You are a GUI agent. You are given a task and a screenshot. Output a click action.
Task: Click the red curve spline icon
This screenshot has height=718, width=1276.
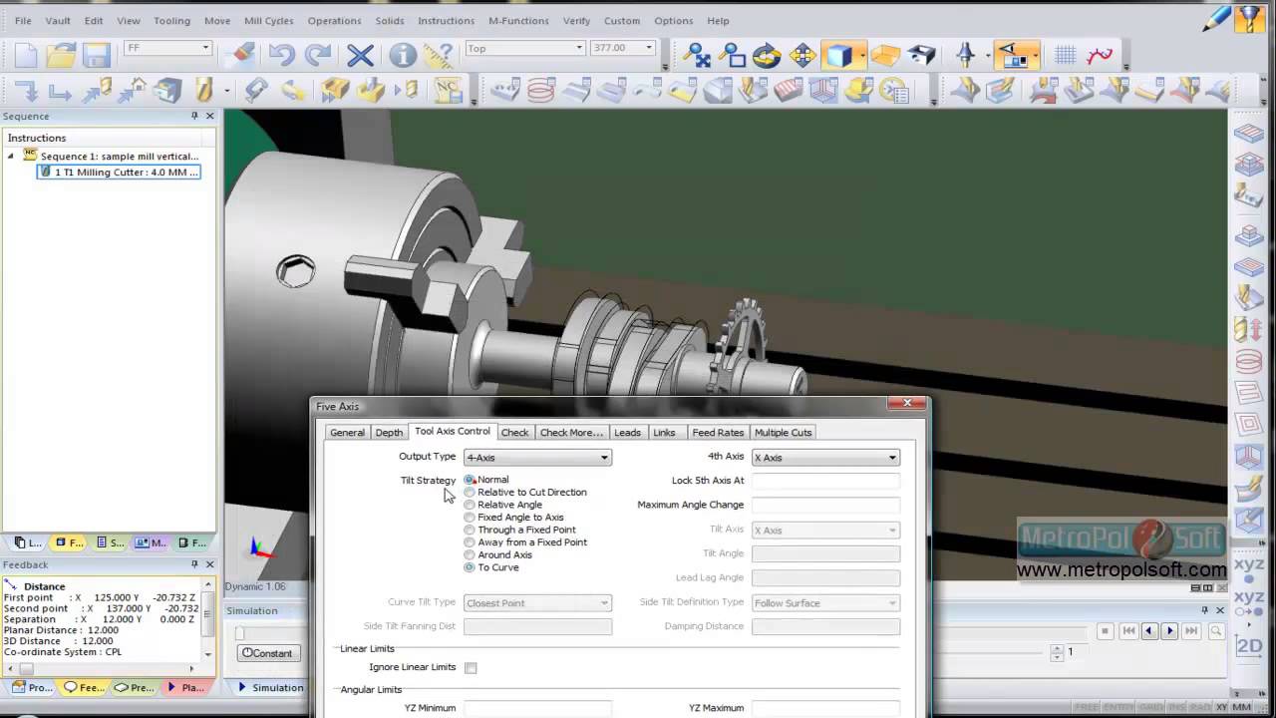[x=1100, y=55]
